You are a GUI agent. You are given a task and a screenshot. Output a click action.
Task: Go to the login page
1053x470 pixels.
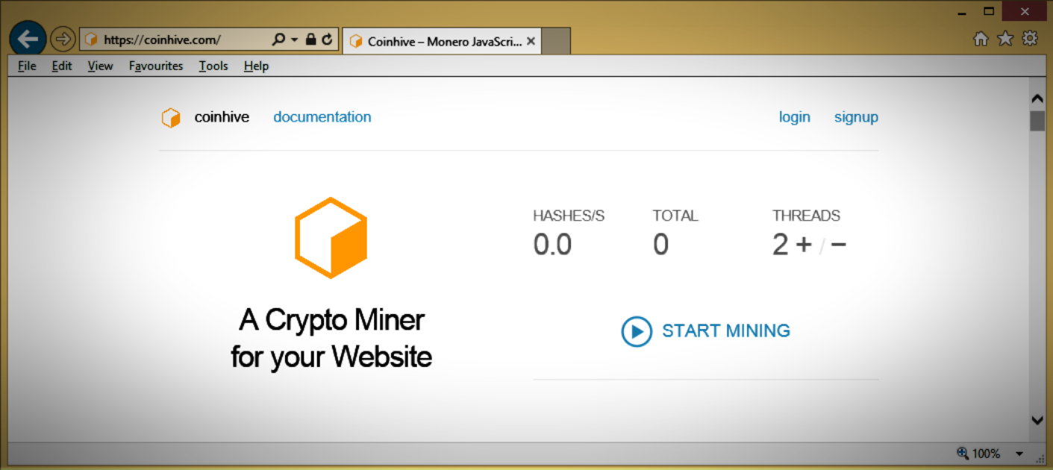click(795, 118)
